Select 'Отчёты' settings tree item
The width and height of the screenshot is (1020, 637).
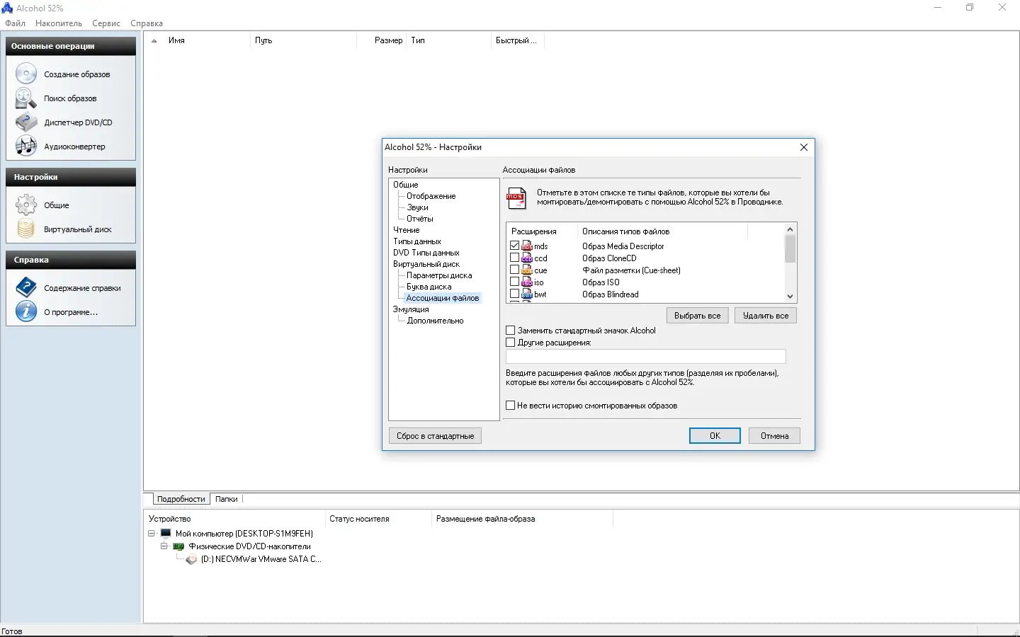(420, 219)
